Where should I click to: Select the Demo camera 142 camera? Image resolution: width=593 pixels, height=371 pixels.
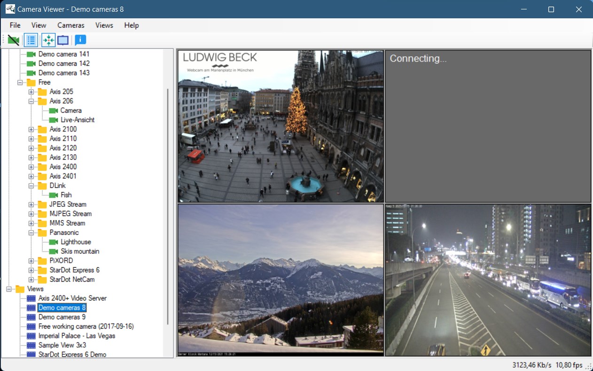pos(64,63)
